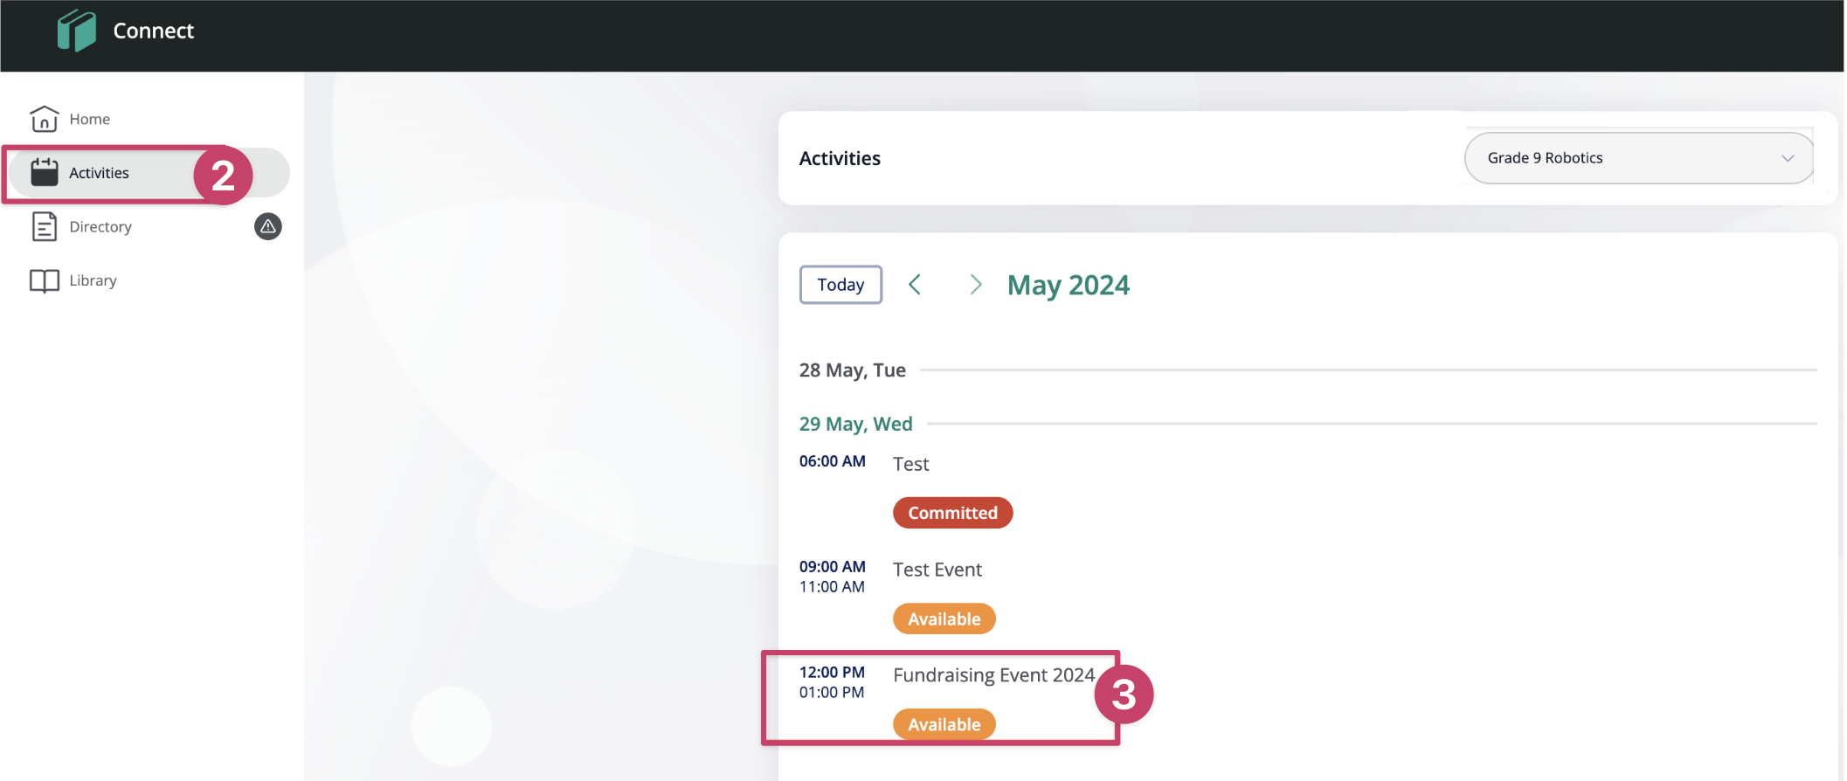
Task: Open the Fundraising Event 2024 activity
Action: pyautogui.click(x=993, y=675)
